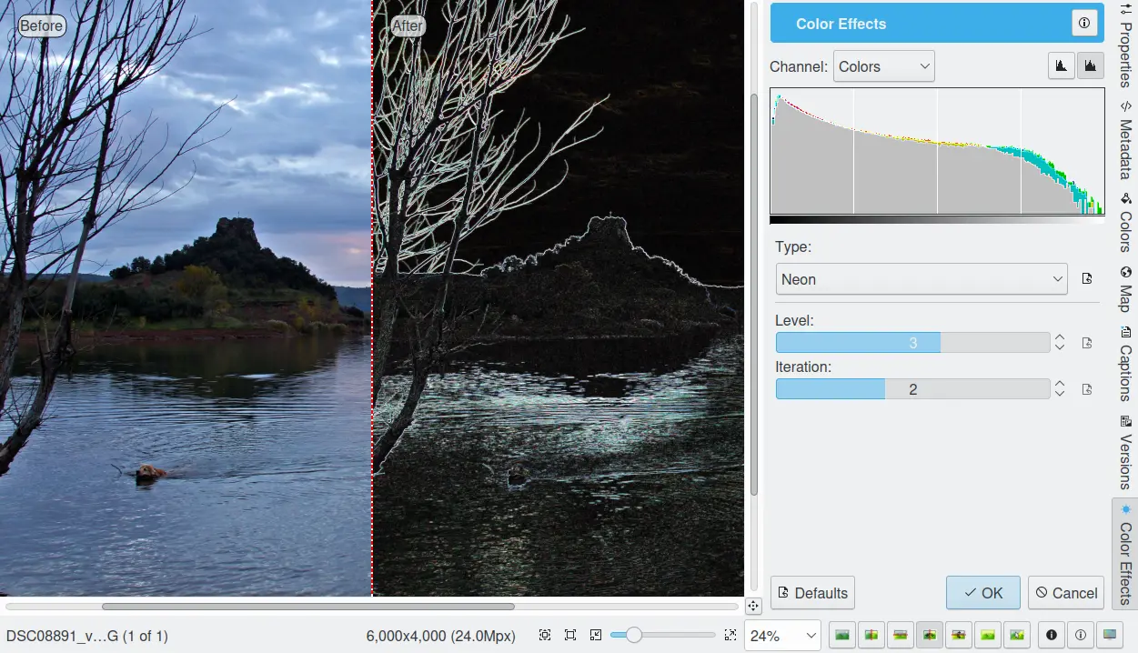The width and height of the screenshot is (1138, 653).
Task: Open the Captions sidebar tab
Action: click(x=1125, y=364)
